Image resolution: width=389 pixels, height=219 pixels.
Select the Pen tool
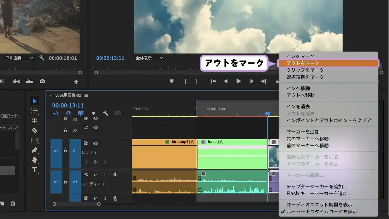[34, 150]
